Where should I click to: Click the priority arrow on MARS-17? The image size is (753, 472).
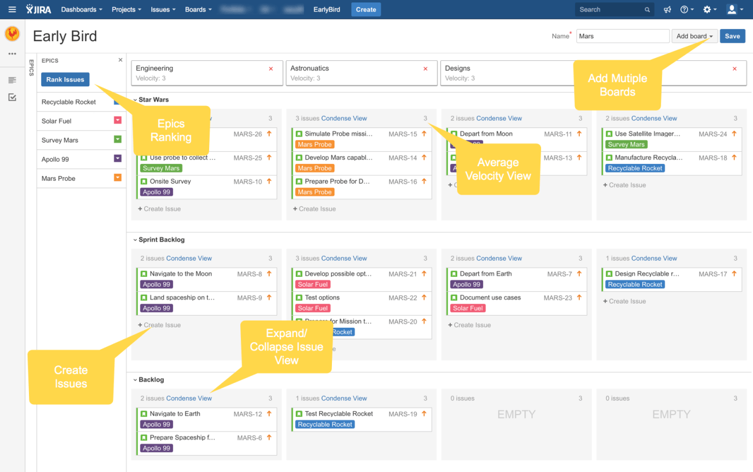point(734,274)
